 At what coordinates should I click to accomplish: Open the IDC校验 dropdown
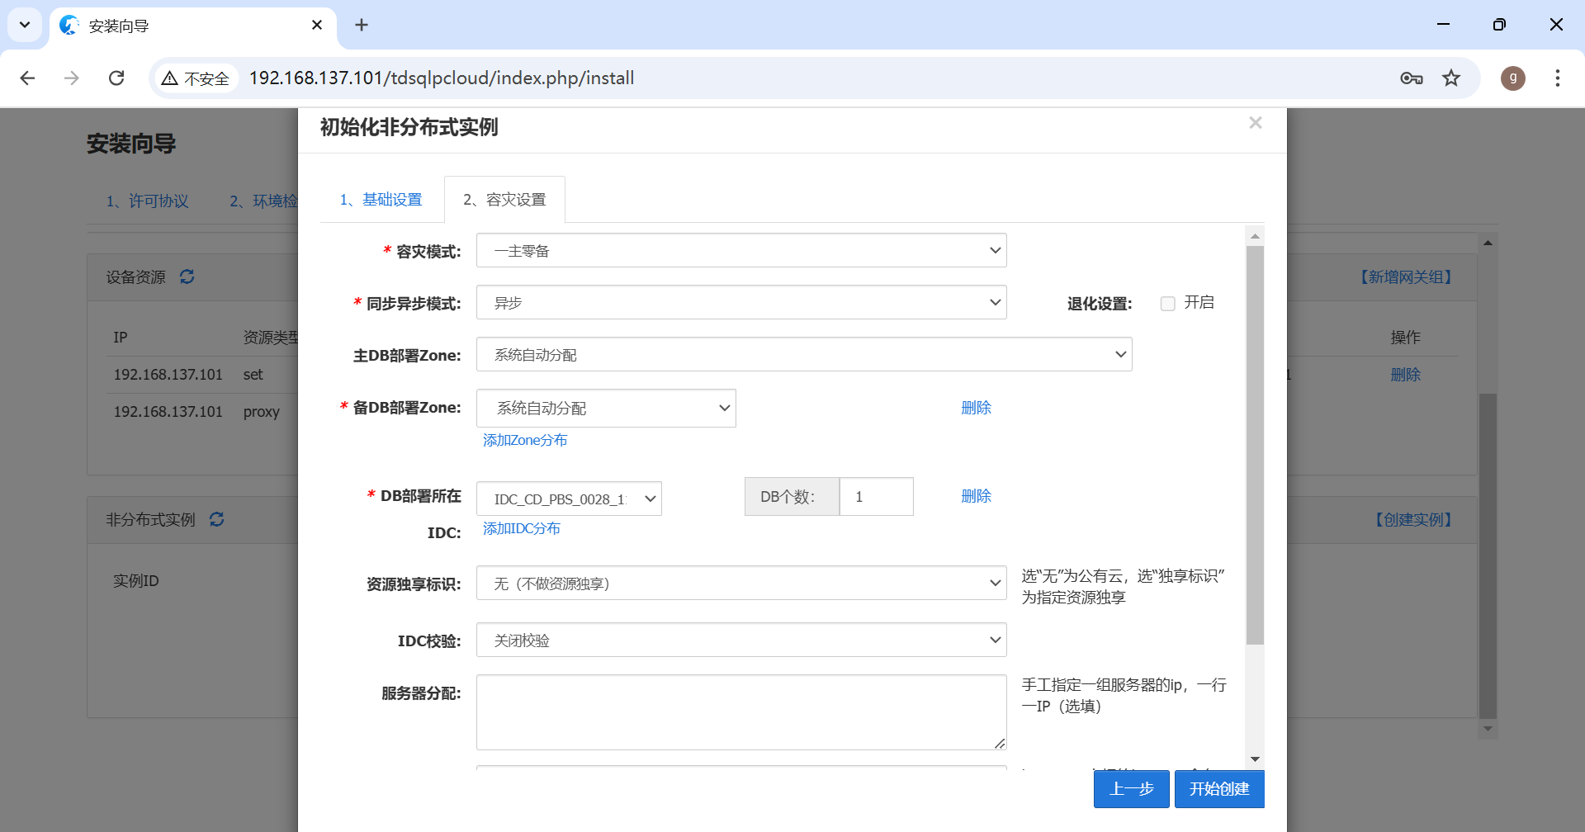pos(741,640)
